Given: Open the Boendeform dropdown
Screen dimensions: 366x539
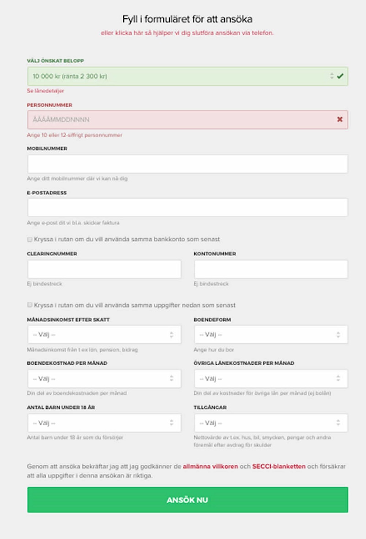Looking at the screenshot, I should pos(271,335).
